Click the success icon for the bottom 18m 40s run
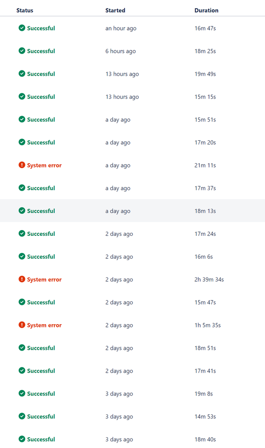 tap(21, 439)
